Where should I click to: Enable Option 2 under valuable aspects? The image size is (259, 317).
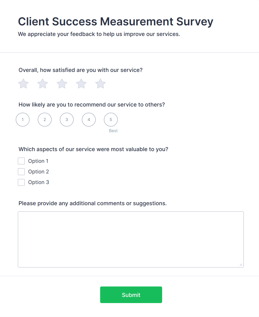point(21,171)
